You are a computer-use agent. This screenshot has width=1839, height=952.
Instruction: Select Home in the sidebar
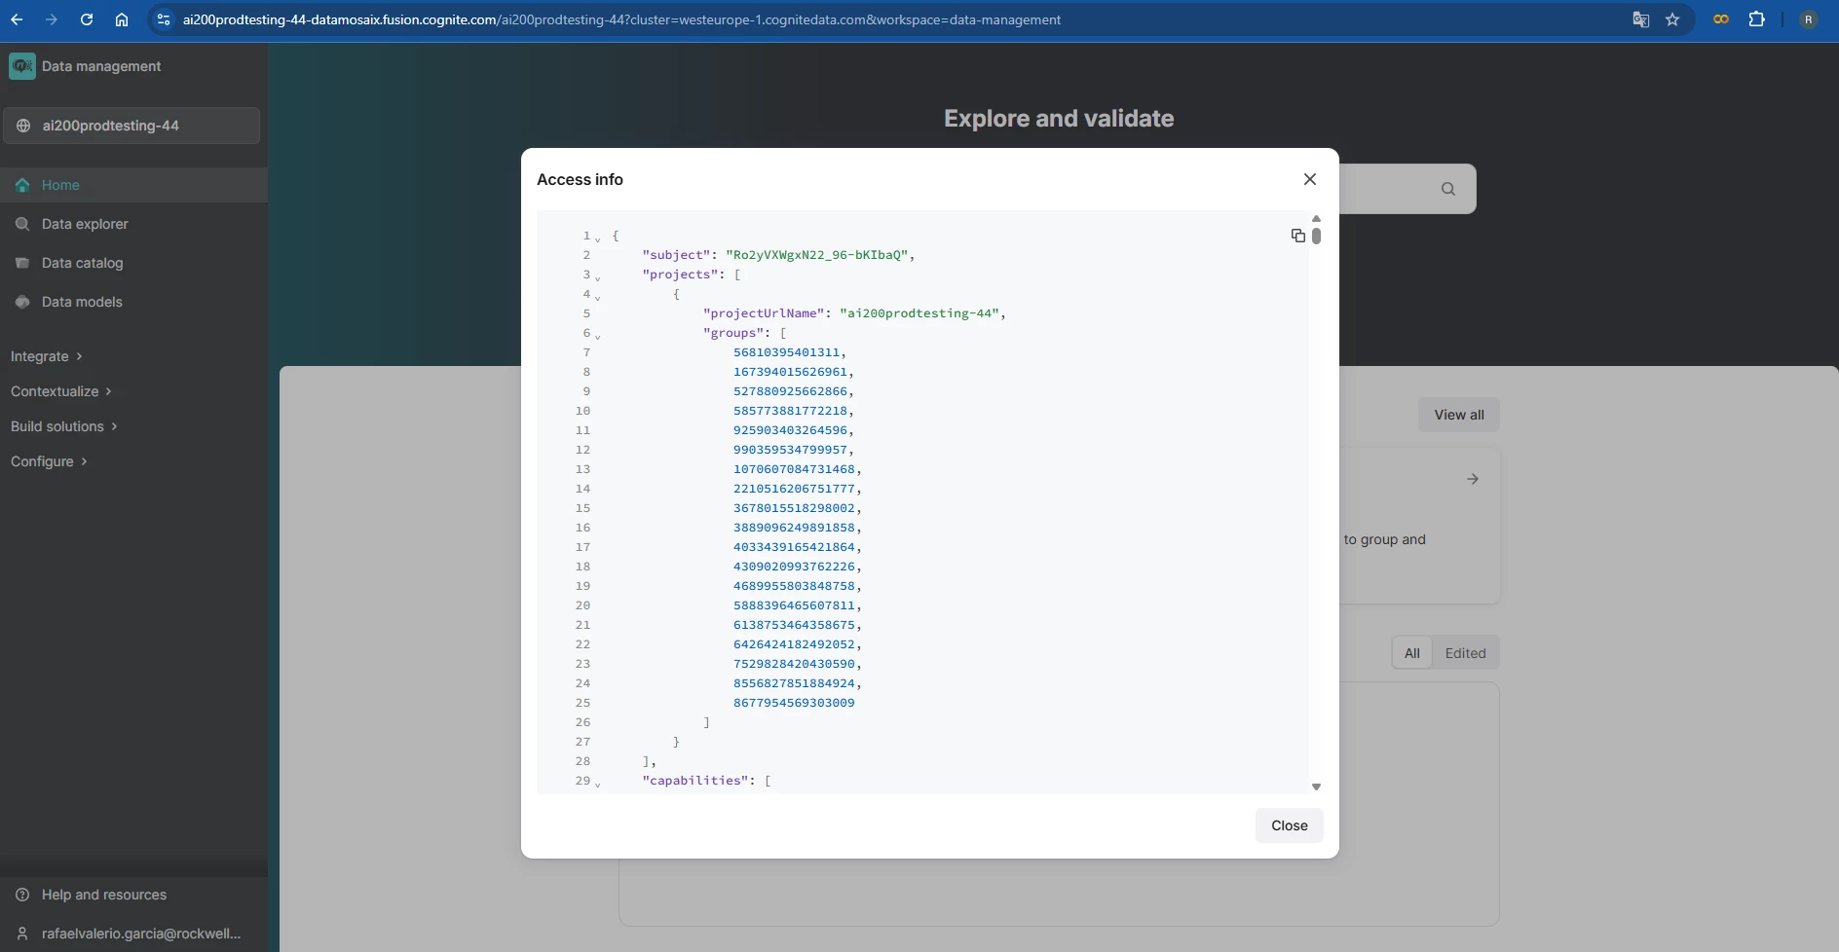pos(60,185)
